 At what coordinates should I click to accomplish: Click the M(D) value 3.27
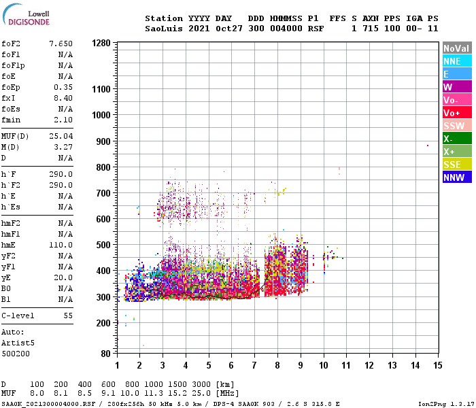pyautogui.click(x=63, y=147)
